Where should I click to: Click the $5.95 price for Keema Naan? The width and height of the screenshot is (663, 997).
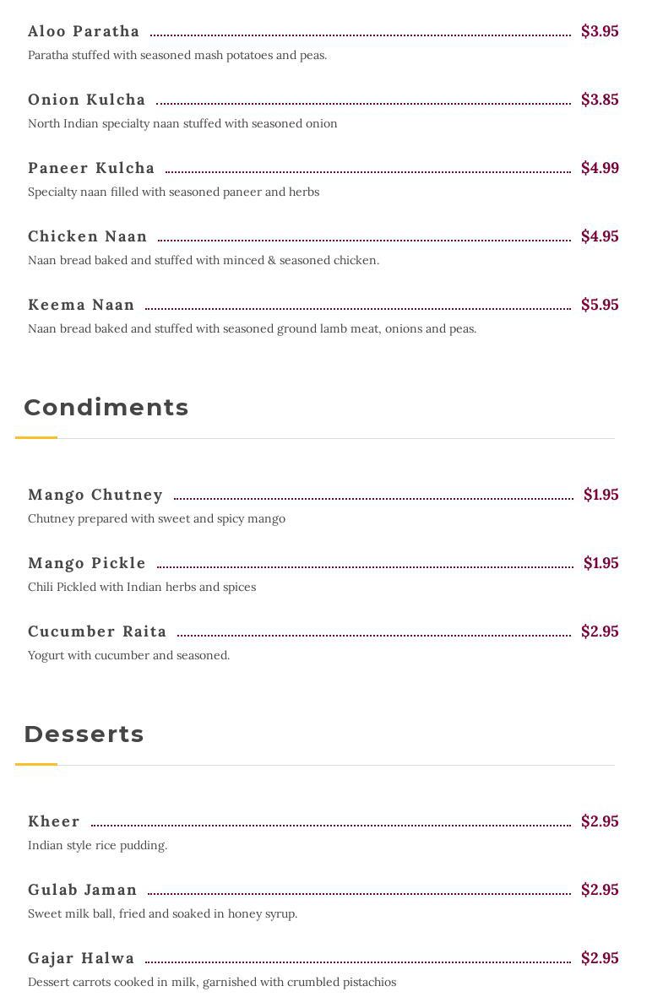[x=600, y=305]
